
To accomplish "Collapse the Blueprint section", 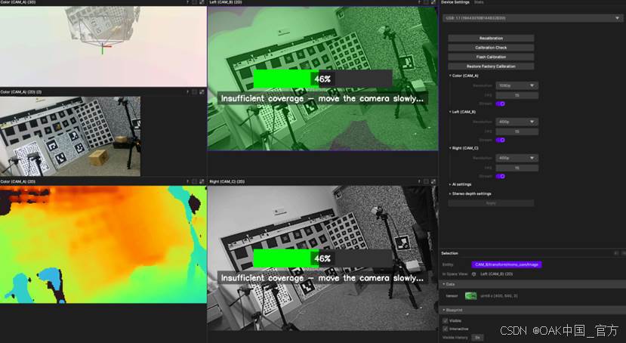I will click(443, 311).
